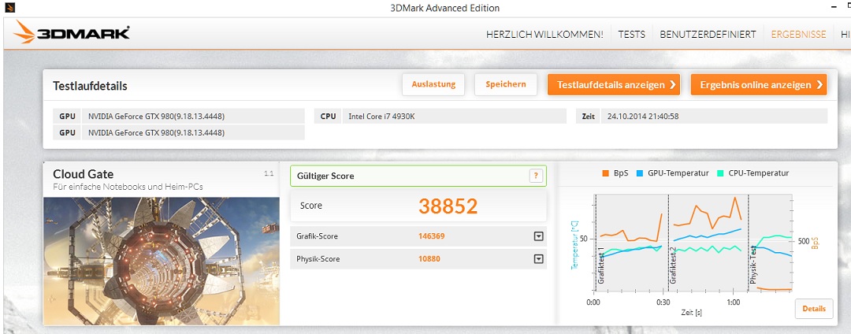Click the Grafiktest 2 chart section label
This screenshot has width=851, height=334.
point(673,265)
